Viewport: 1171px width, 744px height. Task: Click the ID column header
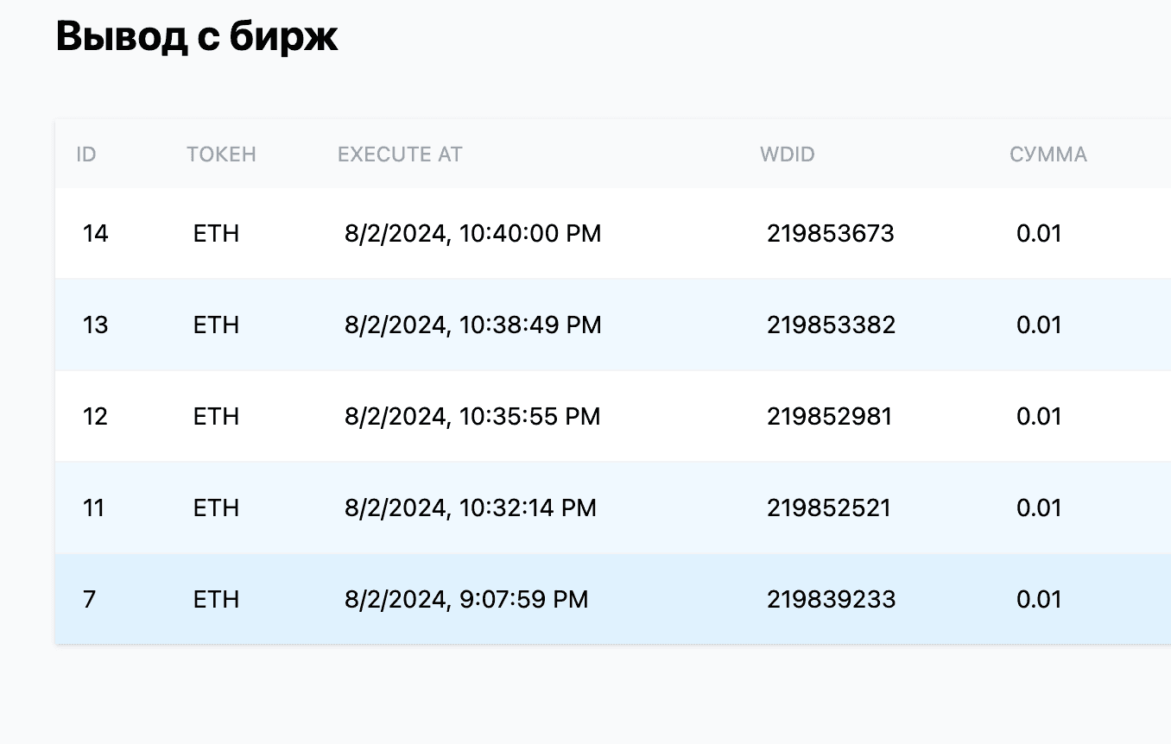[85, 154]
